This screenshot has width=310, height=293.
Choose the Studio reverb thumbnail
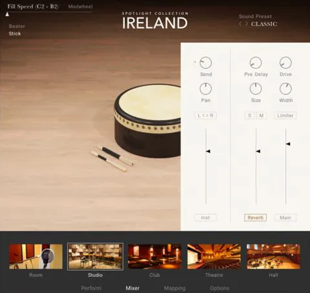point(95,257)
